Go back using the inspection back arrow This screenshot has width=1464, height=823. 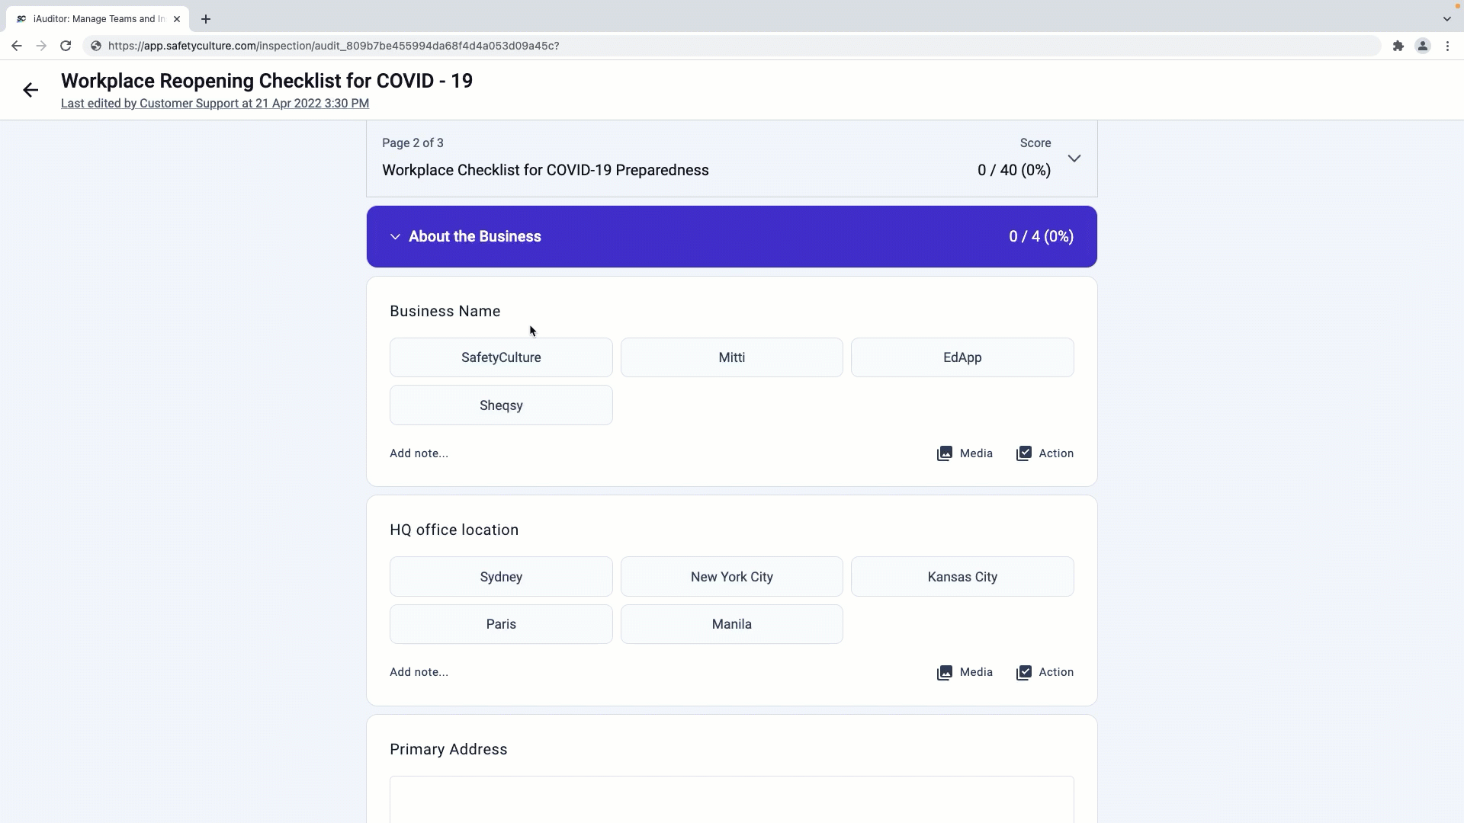(30, 90)
